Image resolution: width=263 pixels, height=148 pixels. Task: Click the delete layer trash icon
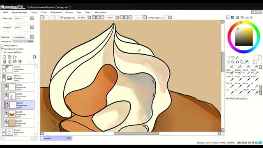20,62
